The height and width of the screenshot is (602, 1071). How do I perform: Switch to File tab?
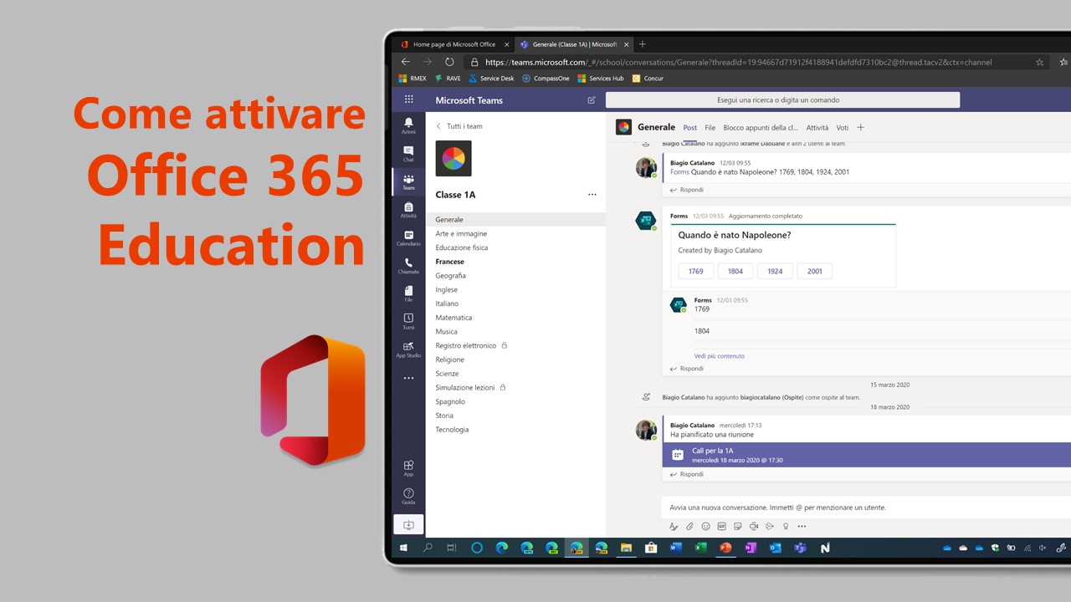(x=710, y=128)
